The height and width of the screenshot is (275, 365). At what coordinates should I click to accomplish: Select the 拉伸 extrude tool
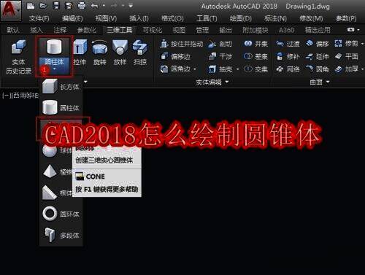(x=80, y=52)
